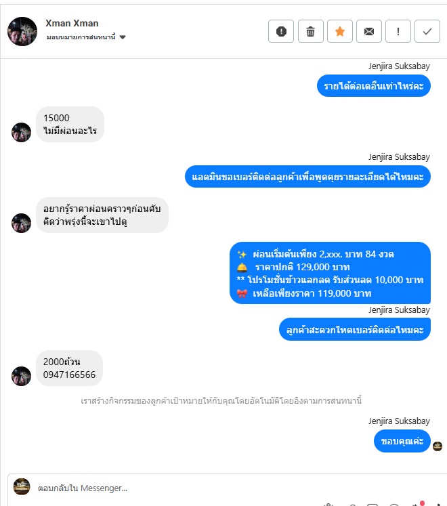Click the automatic lead activity notice text

221,401
